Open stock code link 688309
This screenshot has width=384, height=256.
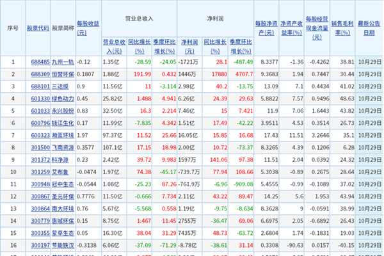(39, 74)
